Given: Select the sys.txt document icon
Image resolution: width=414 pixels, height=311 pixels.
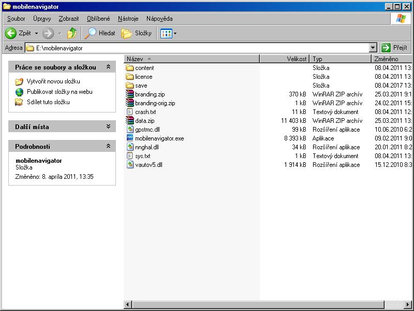Looking at the screenshot, I should click(x=130, y=156).
